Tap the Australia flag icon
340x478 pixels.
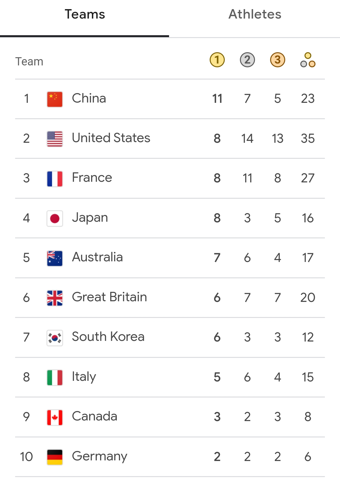(x=55, y=258)
